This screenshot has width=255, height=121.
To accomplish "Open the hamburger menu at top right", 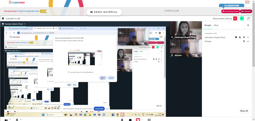I will pyautogui.click(x=247, y=2).
